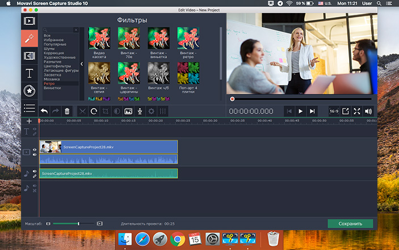Select the Избранное filter category

(x=54, y=40)
